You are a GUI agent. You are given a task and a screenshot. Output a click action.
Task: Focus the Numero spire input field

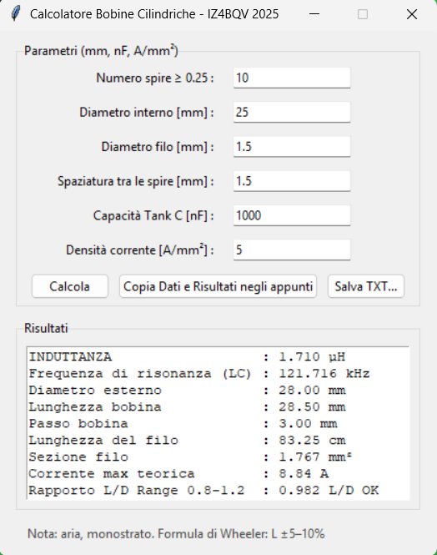(x=292, y=78)
